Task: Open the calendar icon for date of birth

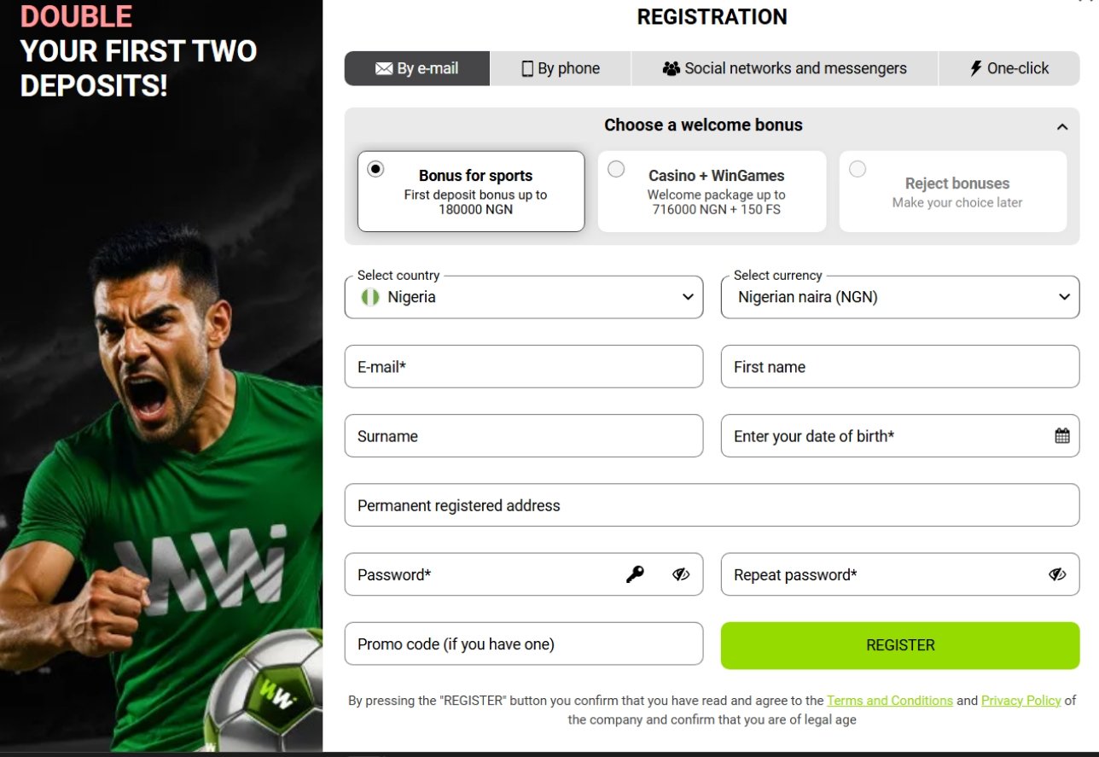Action: 1061,435
